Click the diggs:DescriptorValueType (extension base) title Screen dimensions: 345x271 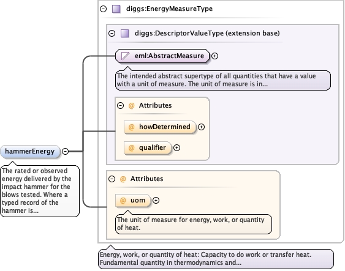[207, 33]
